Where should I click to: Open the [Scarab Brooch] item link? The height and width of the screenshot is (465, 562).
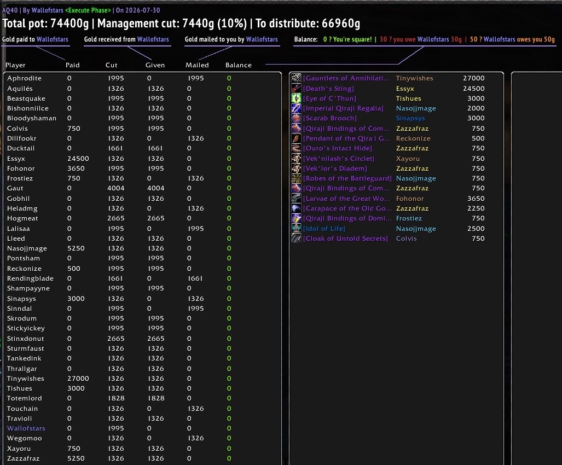(330, 118)
